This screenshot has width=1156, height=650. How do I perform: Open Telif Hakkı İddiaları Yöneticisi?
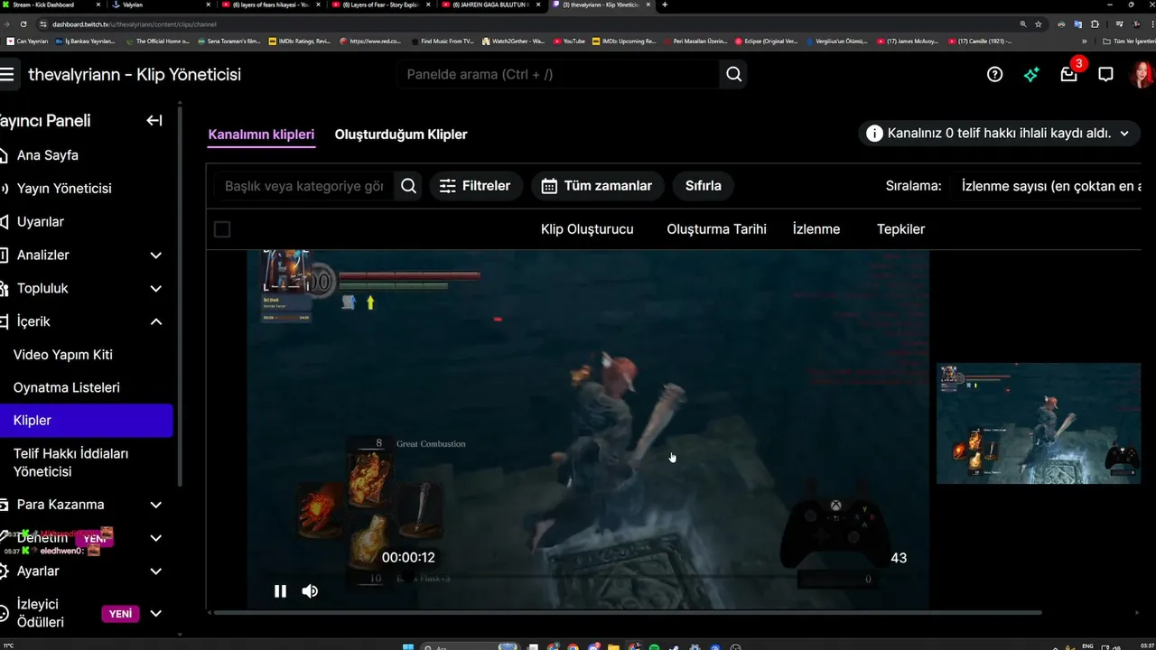coord(70,462)
